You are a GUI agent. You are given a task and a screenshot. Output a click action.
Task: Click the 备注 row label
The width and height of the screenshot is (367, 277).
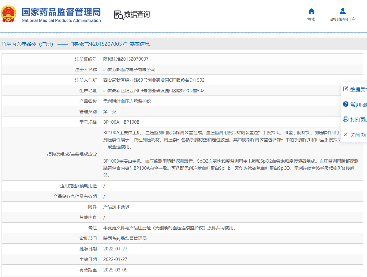coord(93,228)
